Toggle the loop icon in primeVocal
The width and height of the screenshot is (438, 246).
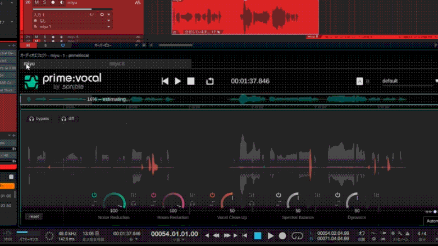coord(209,81)
